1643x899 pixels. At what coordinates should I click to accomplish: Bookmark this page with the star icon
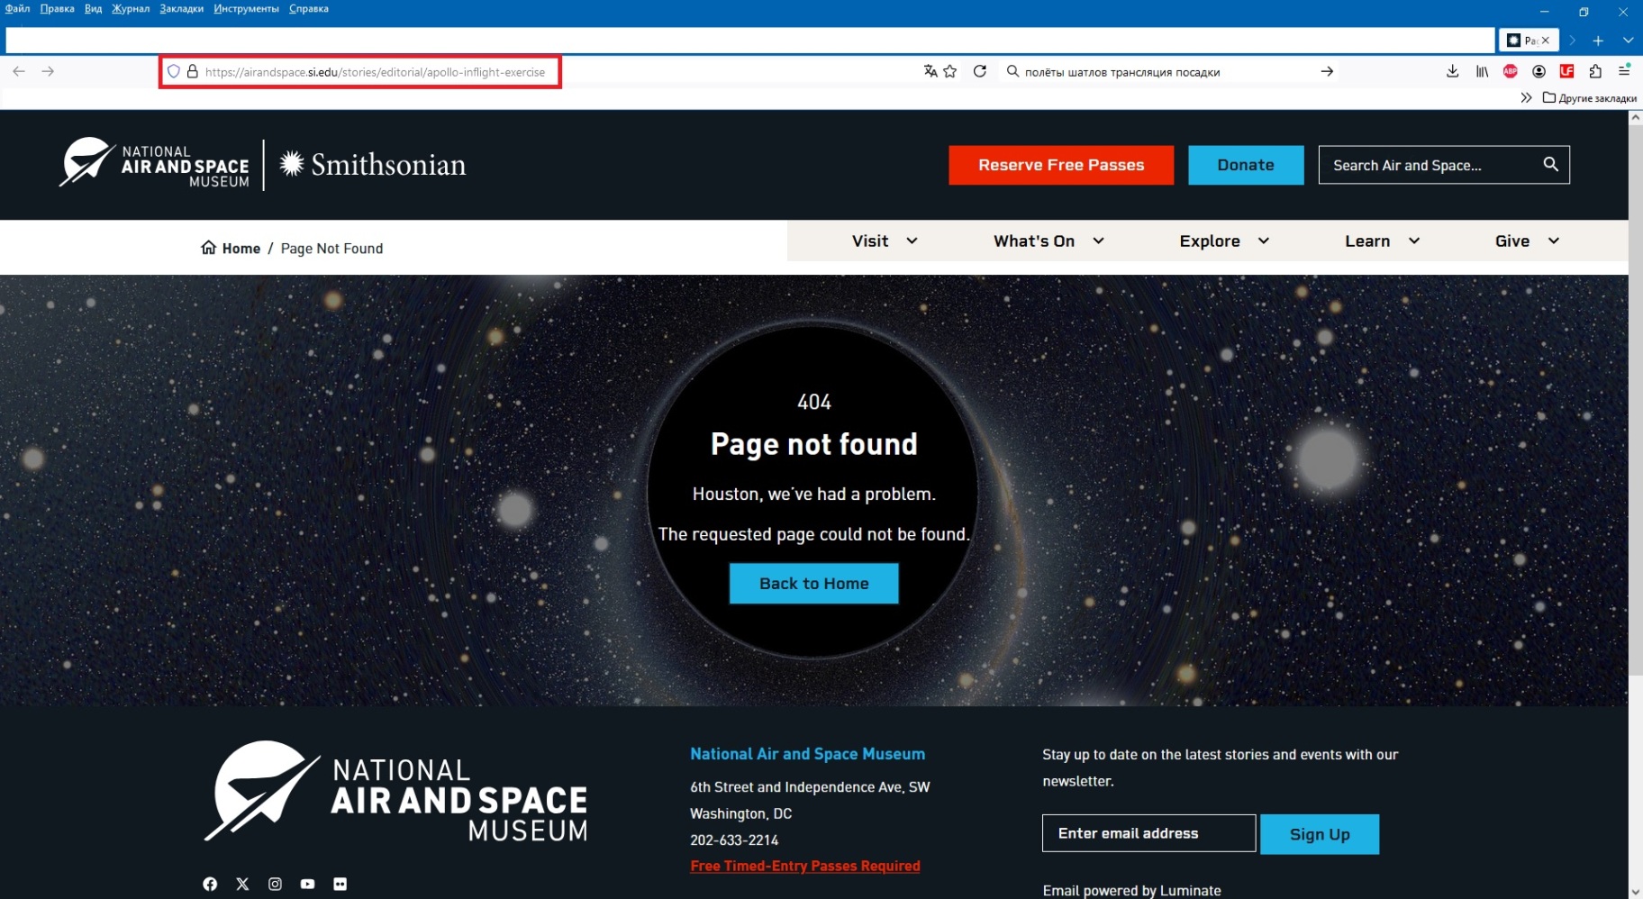tap(950, 71)
